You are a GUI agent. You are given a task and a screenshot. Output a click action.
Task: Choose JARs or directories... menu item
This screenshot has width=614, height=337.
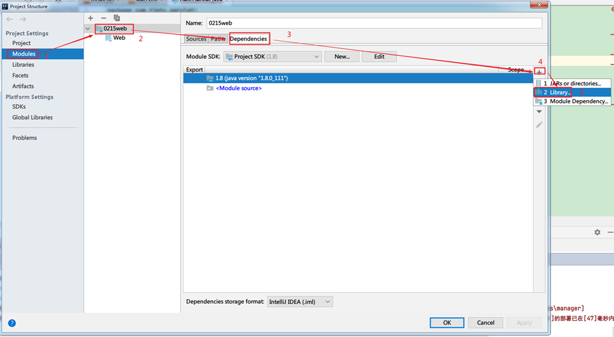(x=572, y=83)
